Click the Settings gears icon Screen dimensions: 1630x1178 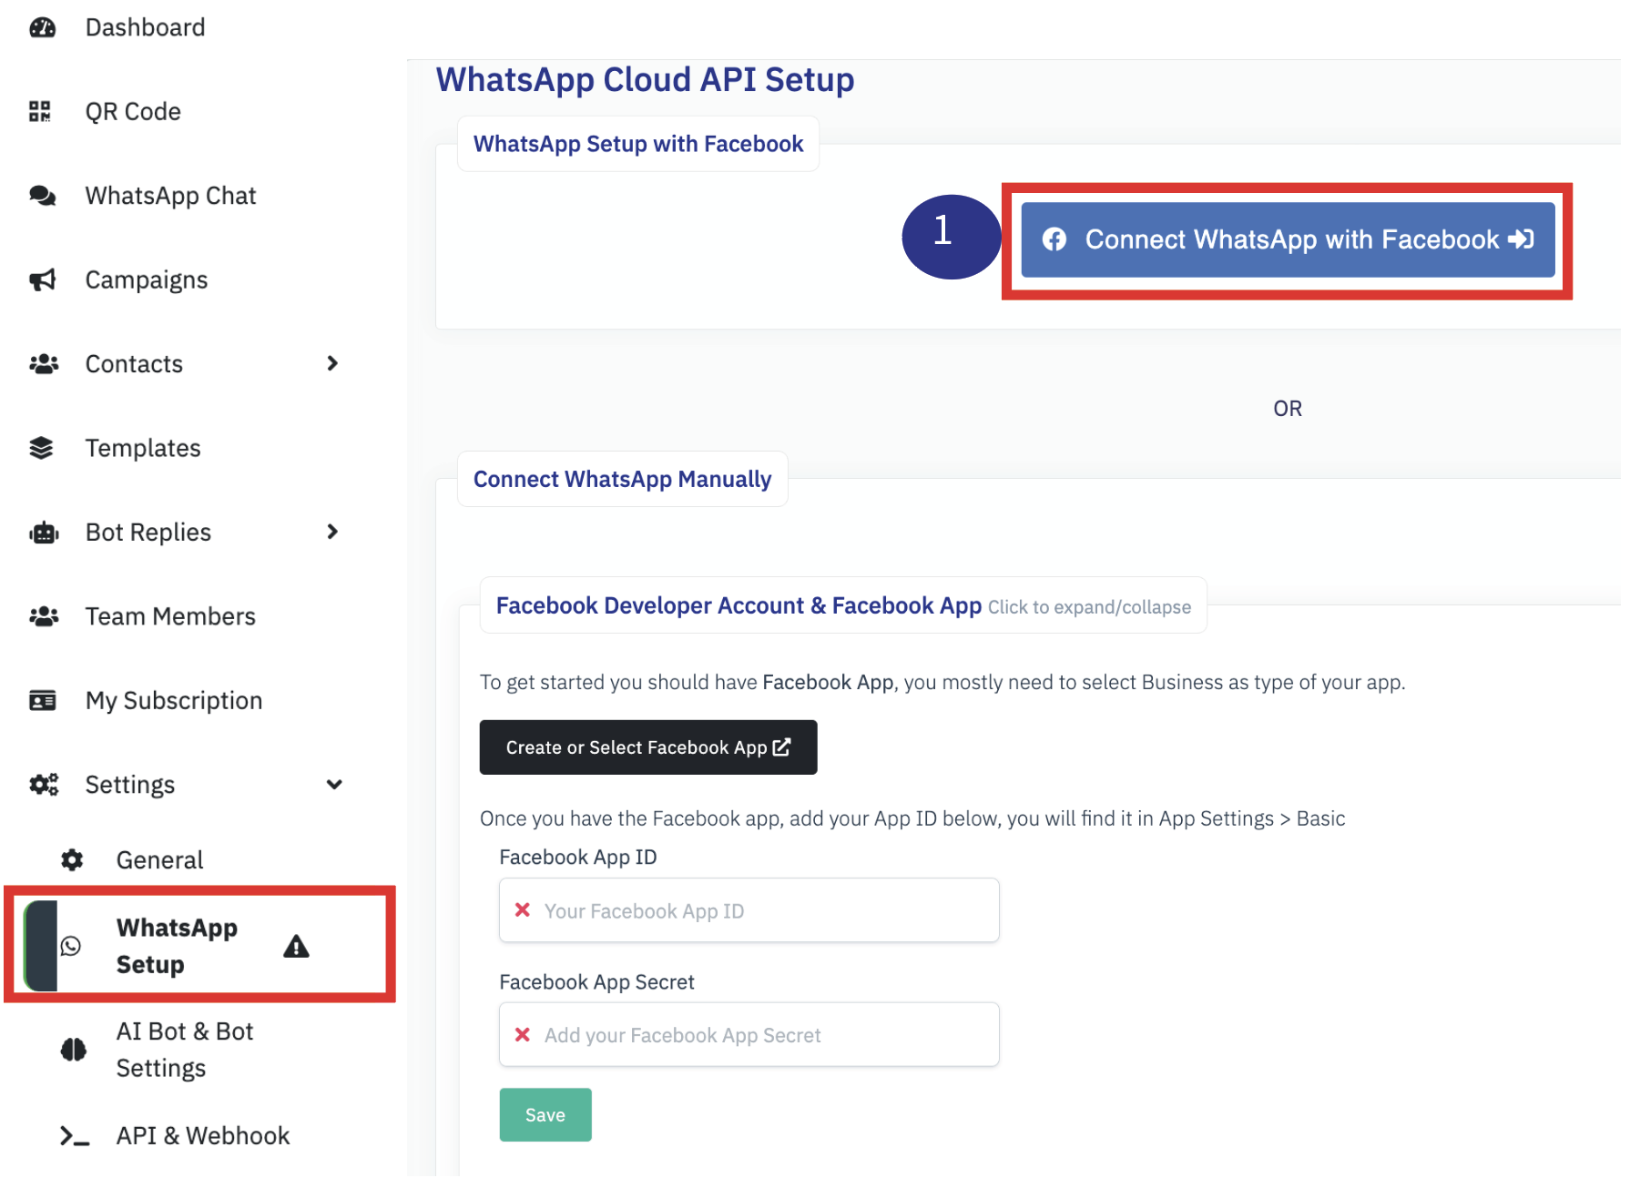(44, 785)
